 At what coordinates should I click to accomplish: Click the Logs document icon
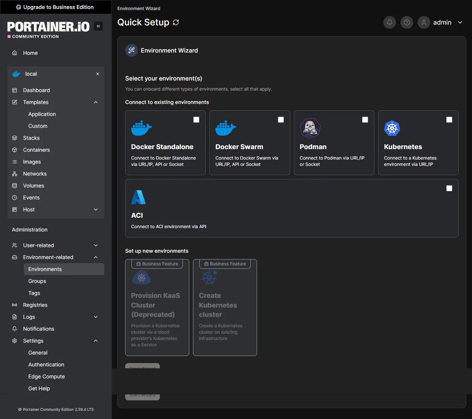coord(15,317)
